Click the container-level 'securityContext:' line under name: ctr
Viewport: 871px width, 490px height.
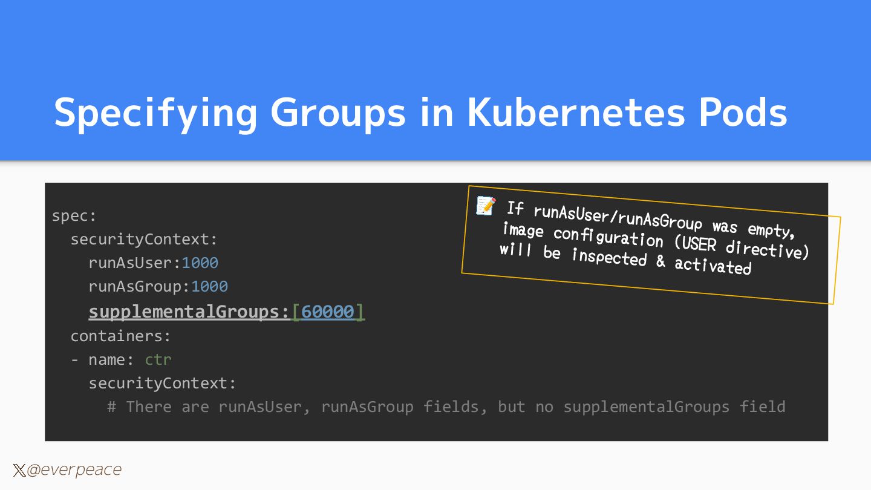163,383
